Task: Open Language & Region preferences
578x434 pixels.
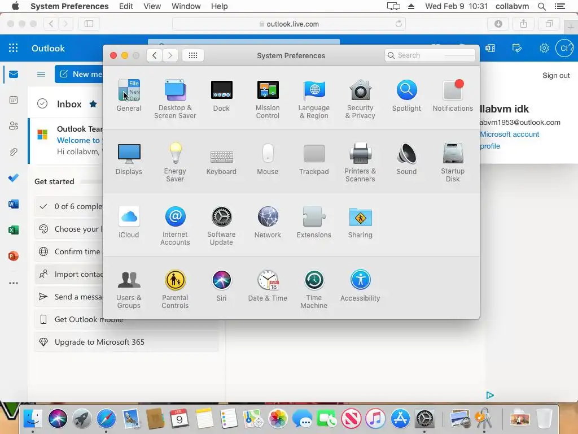Action: (314, 99)
